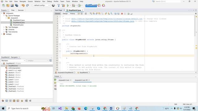Image resolution: width=198 pixels, height=111 pixels.
Task: Toggle the third Navigator filter button
Action: point(10,101)
